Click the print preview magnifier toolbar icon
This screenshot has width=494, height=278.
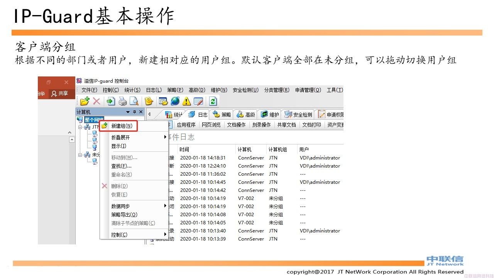point(134,101)
